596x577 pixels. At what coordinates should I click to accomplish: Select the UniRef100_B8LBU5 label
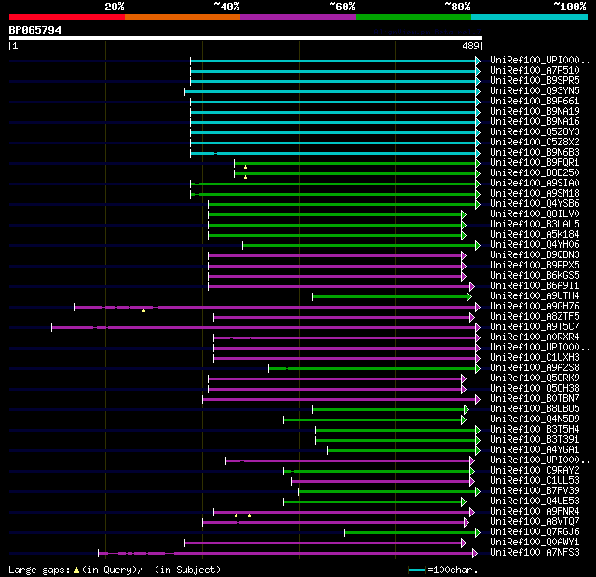tap(535, 409)
